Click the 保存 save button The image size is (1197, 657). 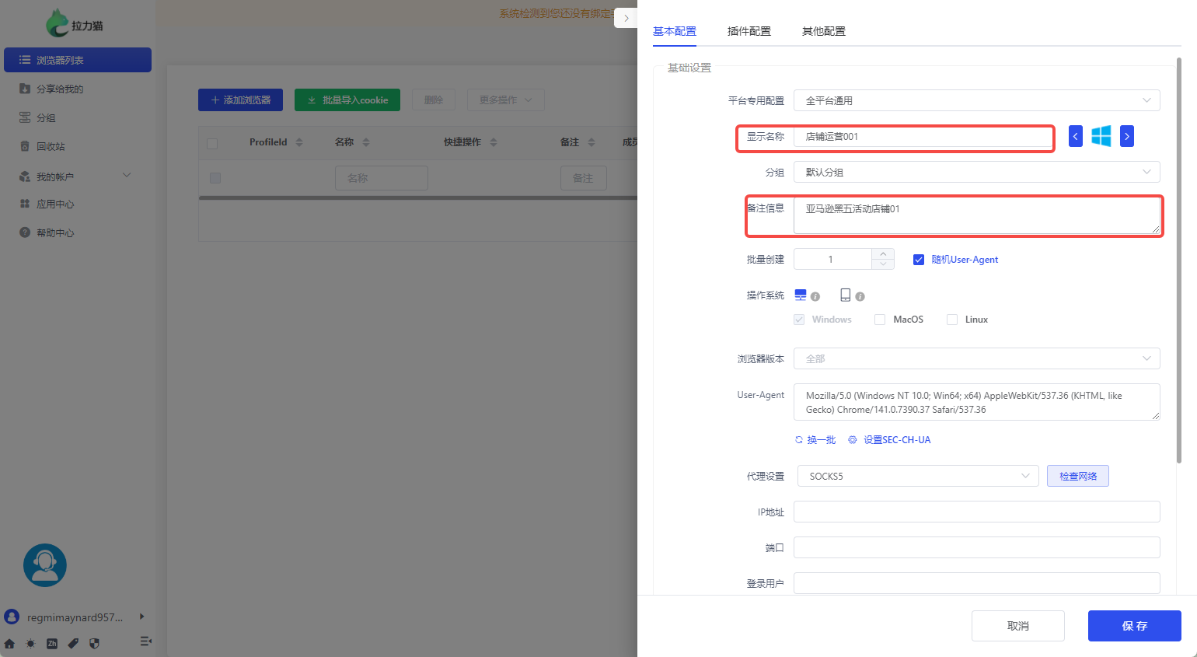[1134, 626]
